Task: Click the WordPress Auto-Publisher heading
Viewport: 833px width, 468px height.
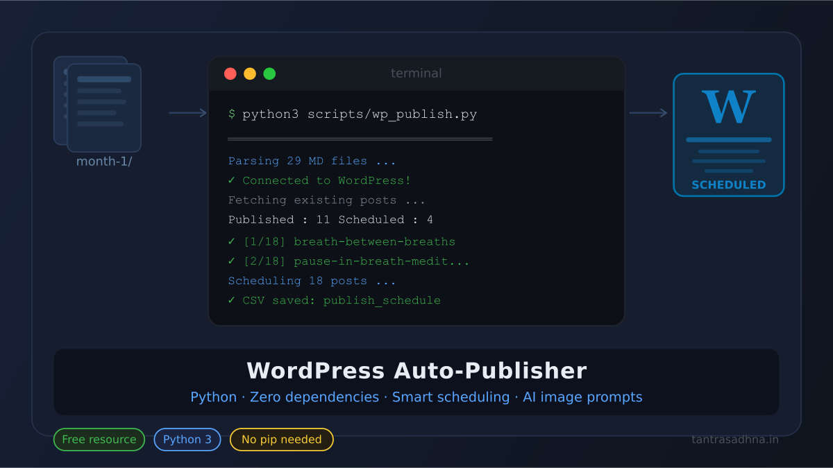Action: pos(416,371)
